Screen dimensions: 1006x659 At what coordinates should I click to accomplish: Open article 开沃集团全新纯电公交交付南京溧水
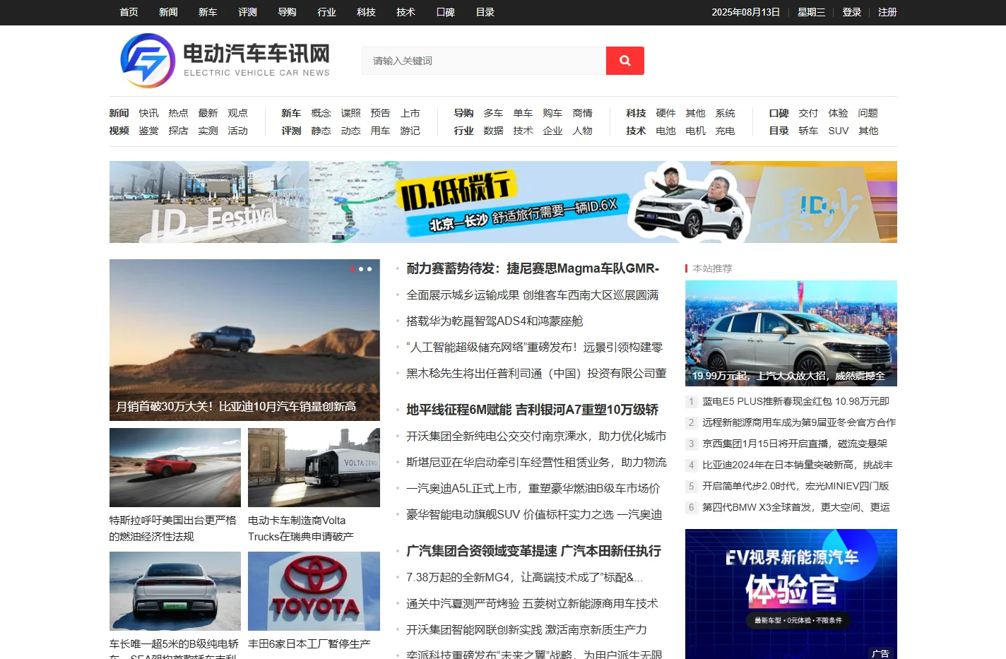click(536, 436)
